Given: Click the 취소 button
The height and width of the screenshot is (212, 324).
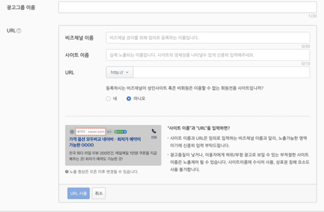Looking at the screenshot, I should (99, 193).
